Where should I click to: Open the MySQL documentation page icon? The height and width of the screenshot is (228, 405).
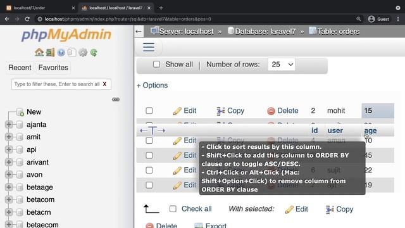pyautogui.click(x=72, y=53)
